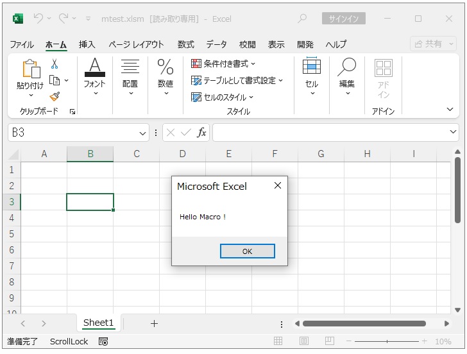Click horizontal scrollbar right arrow

pos(446,324)
